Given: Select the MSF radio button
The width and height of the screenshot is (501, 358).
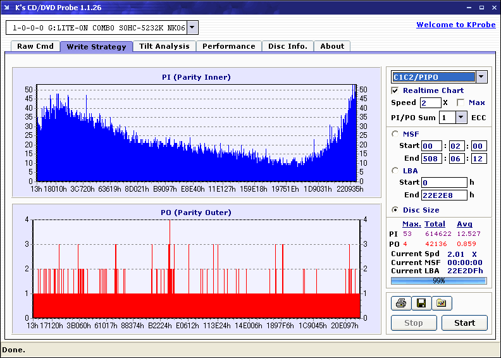Looking at the screenshot, I should point(395,133).
